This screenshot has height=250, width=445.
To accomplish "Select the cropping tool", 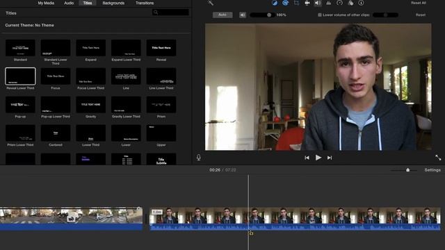I will tap(296, 3).
